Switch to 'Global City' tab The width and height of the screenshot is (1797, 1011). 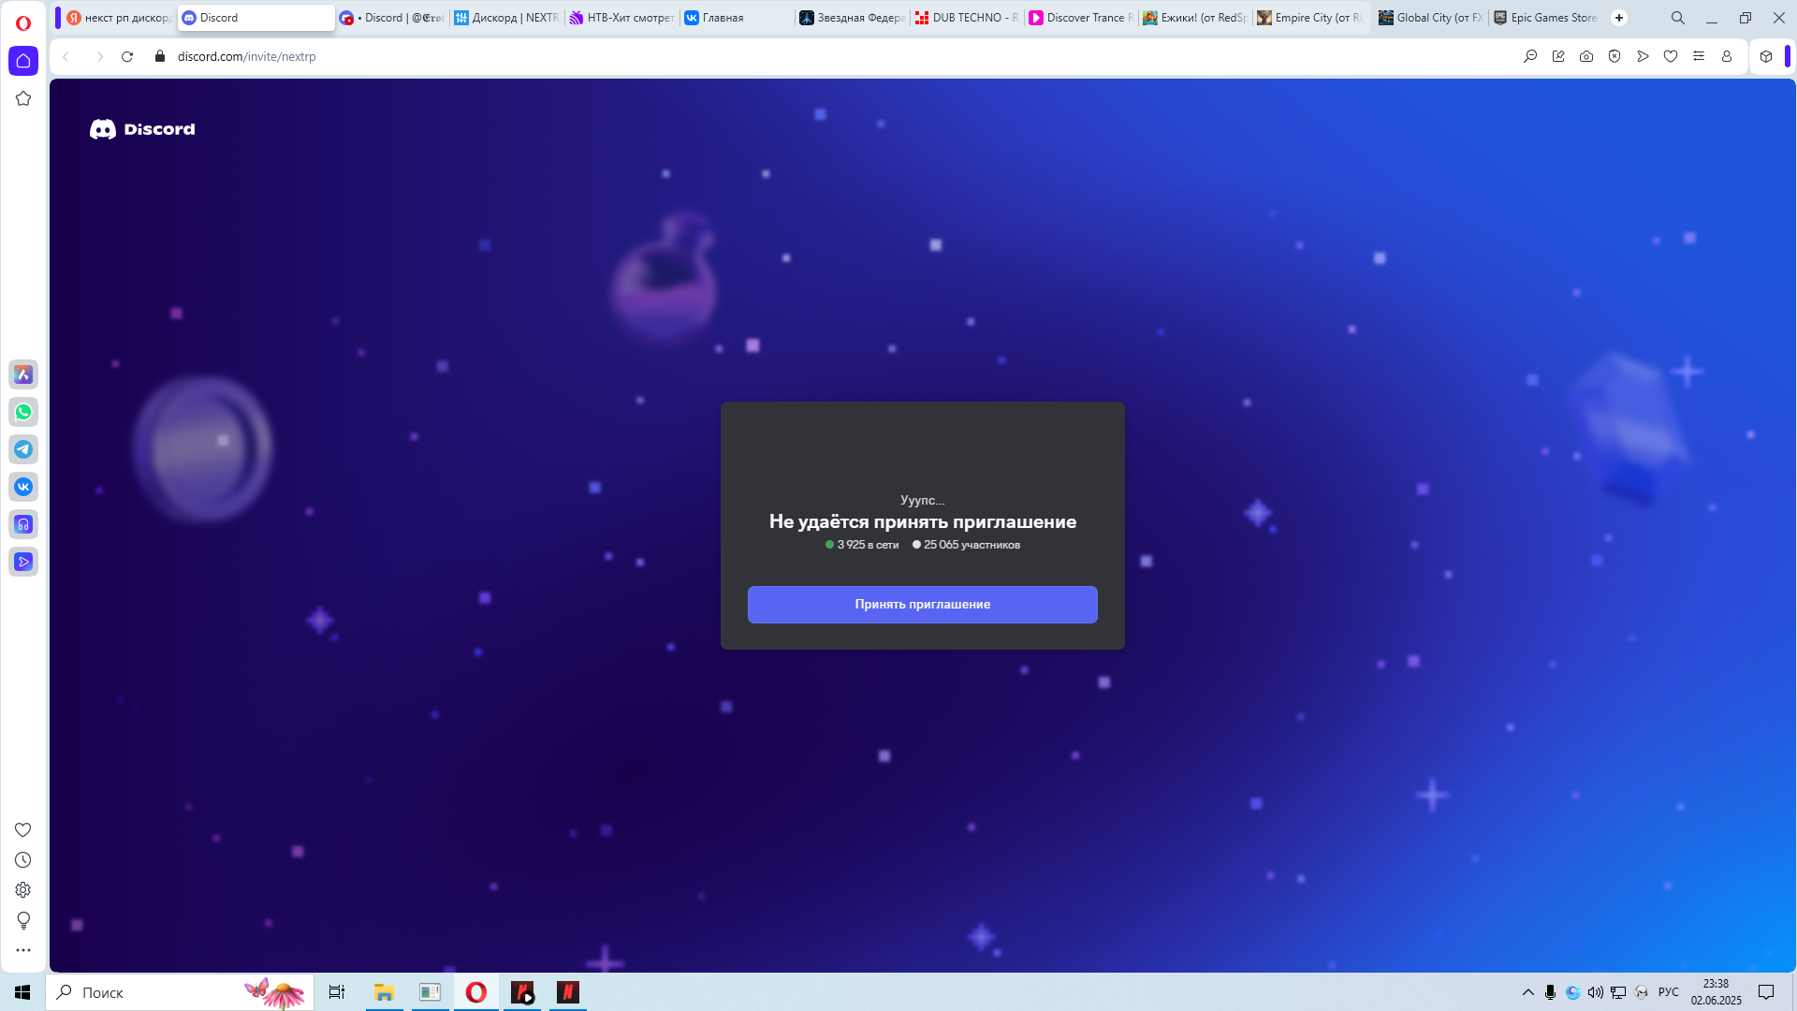(x=1431, y=18)
